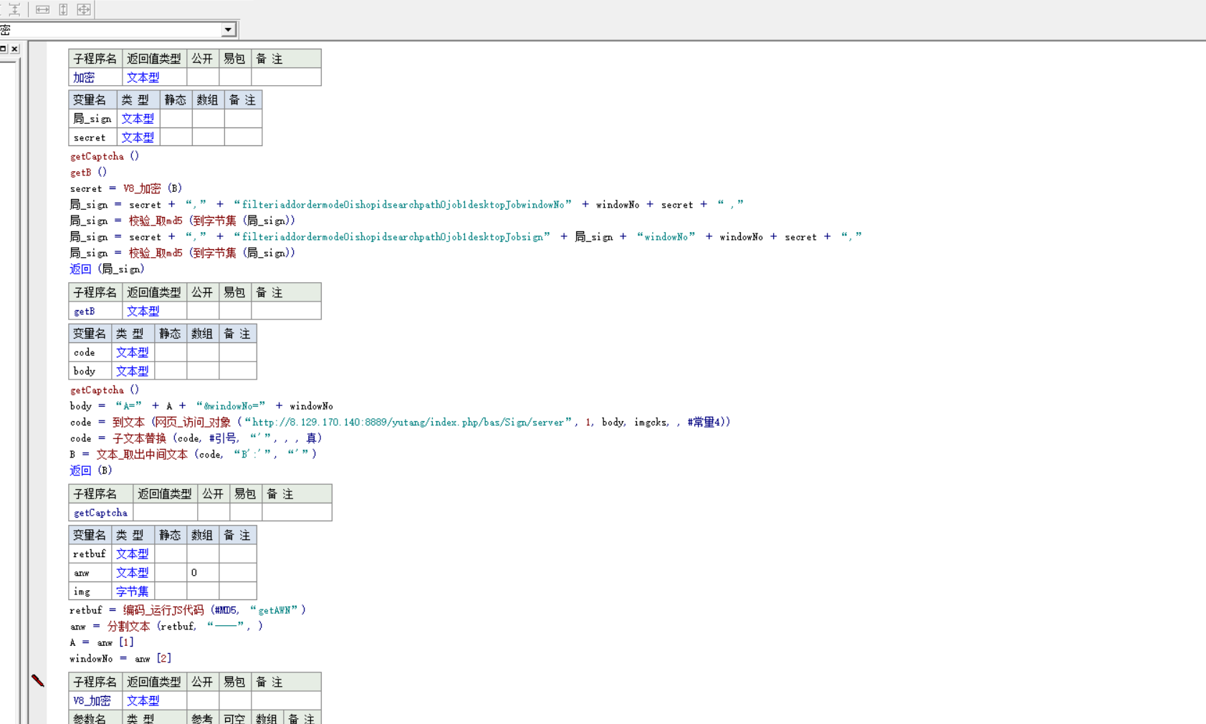Open the subroutine selector dropdown arrow
Viewport: 1206px width, 724px height.
coord(228,30)
